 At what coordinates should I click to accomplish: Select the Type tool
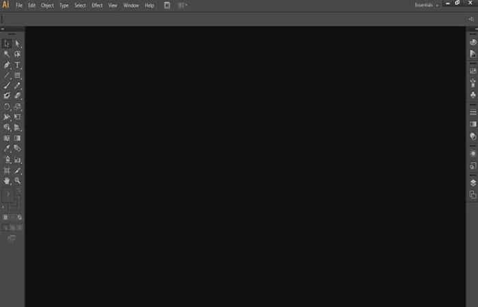click(17, 65)
